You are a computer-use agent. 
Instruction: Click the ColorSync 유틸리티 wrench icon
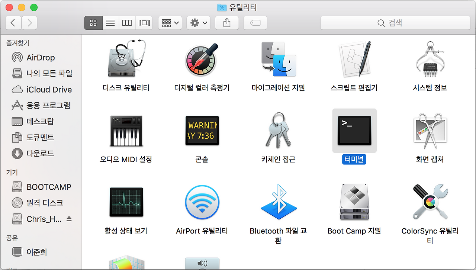click(x=430, y=203)
